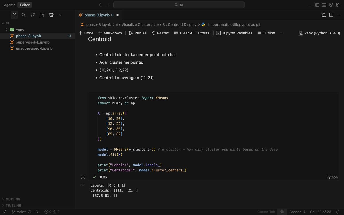344x215 pixels.
Task: Open Jupyter Variables panel
Action: point(234,33)
